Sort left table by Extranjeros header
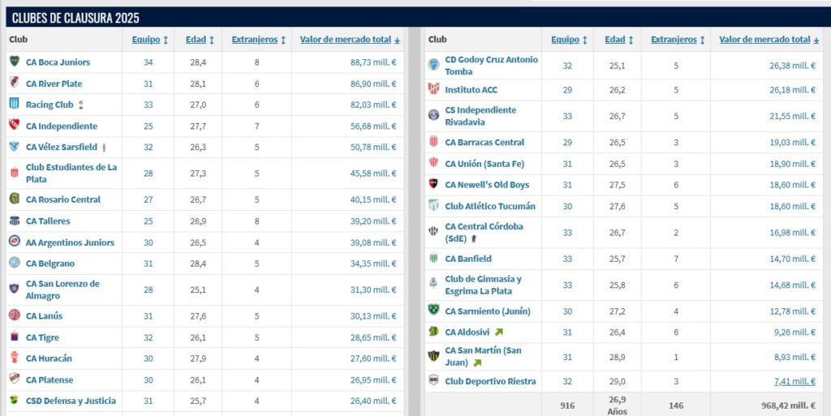Screen dimensions: 831x416 point(259,40)
